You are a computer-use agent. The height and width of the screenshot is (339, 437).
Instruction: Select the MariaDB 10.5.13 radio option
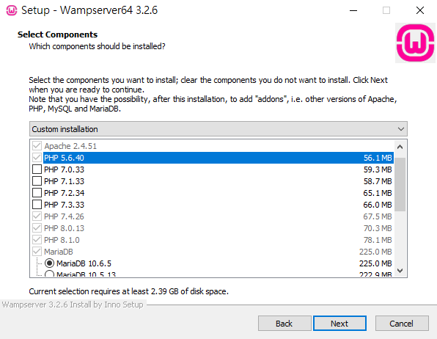coord(49,274)
